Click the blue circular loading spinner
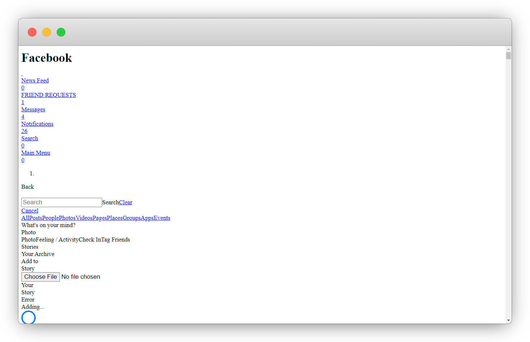 coord(29,317)
